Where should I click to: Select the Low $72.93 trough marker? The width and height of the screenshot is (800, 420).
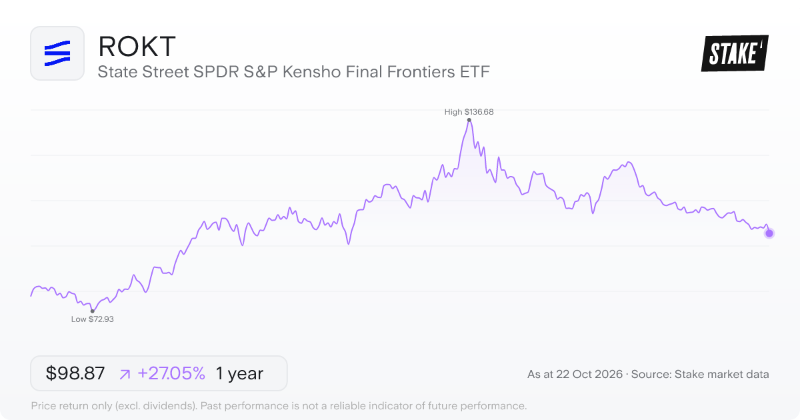[x=92, y=311]
